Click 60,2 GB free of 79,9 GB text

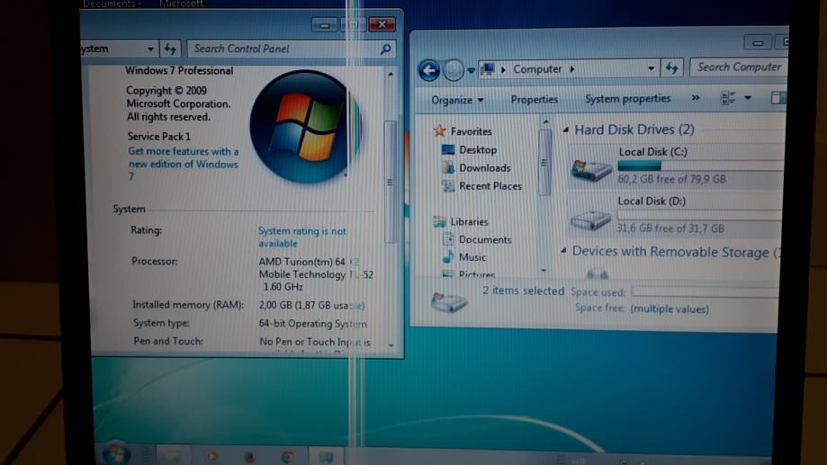(671, 179)
